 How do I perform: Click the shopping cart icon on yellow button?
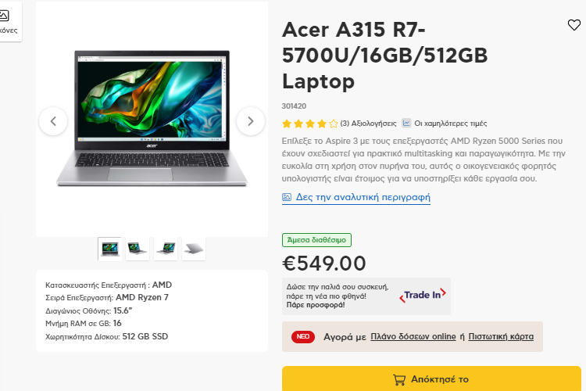pyautogui.click(x=399, y=380)
